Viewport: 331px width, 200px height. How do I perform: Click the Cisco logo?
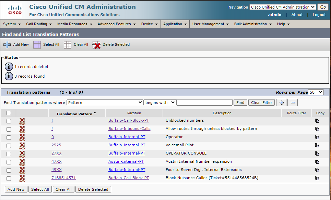click(15, 10)
